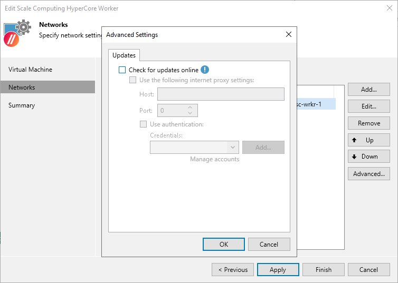This screenshot has height=283, width=398.
Task: Open the Credentials dropdown
Action: click(233, 148)
